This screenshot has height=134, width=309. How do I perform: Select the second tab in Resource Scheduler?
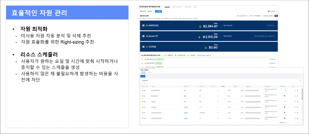coord(150,72)
